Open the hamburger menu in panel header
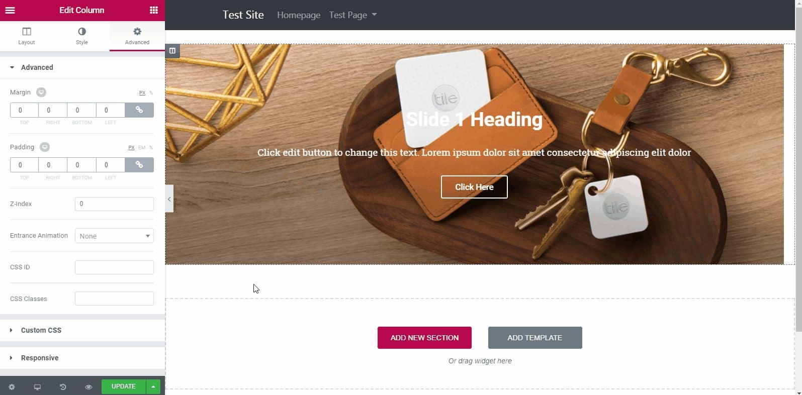802x395 pixels. click(x=10, y=10)
